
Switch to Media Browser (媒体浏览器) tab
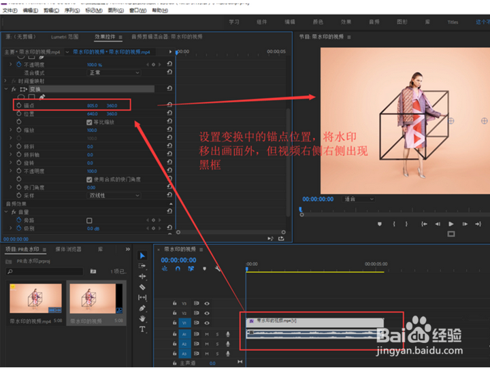[69, 249]
